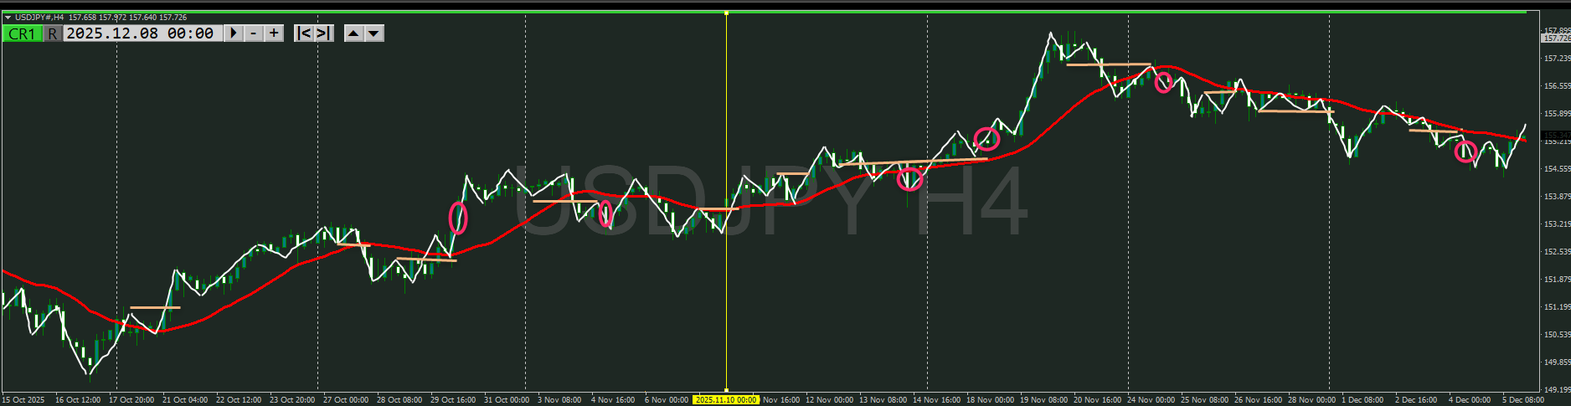Screen dimensions: 1571x406
Task: Open the USDJPY#,H4 chart dropdown triangle
Action: 8,17
